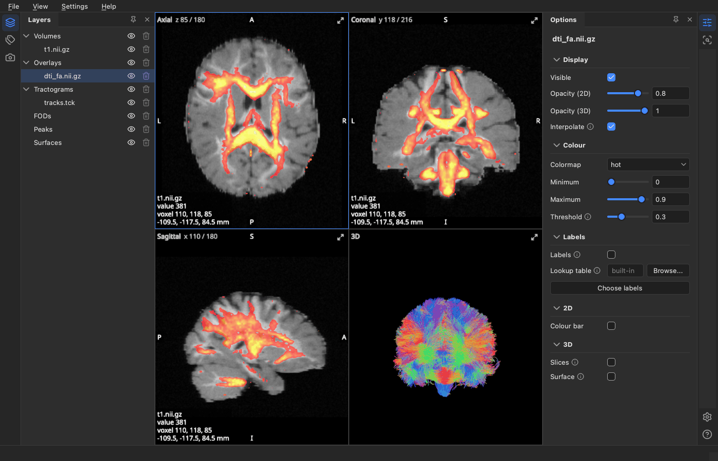Image resolution: width=718 pixels, height=461 pixels.
Task: Pin the Layers panel
Action: pos(133,19)
